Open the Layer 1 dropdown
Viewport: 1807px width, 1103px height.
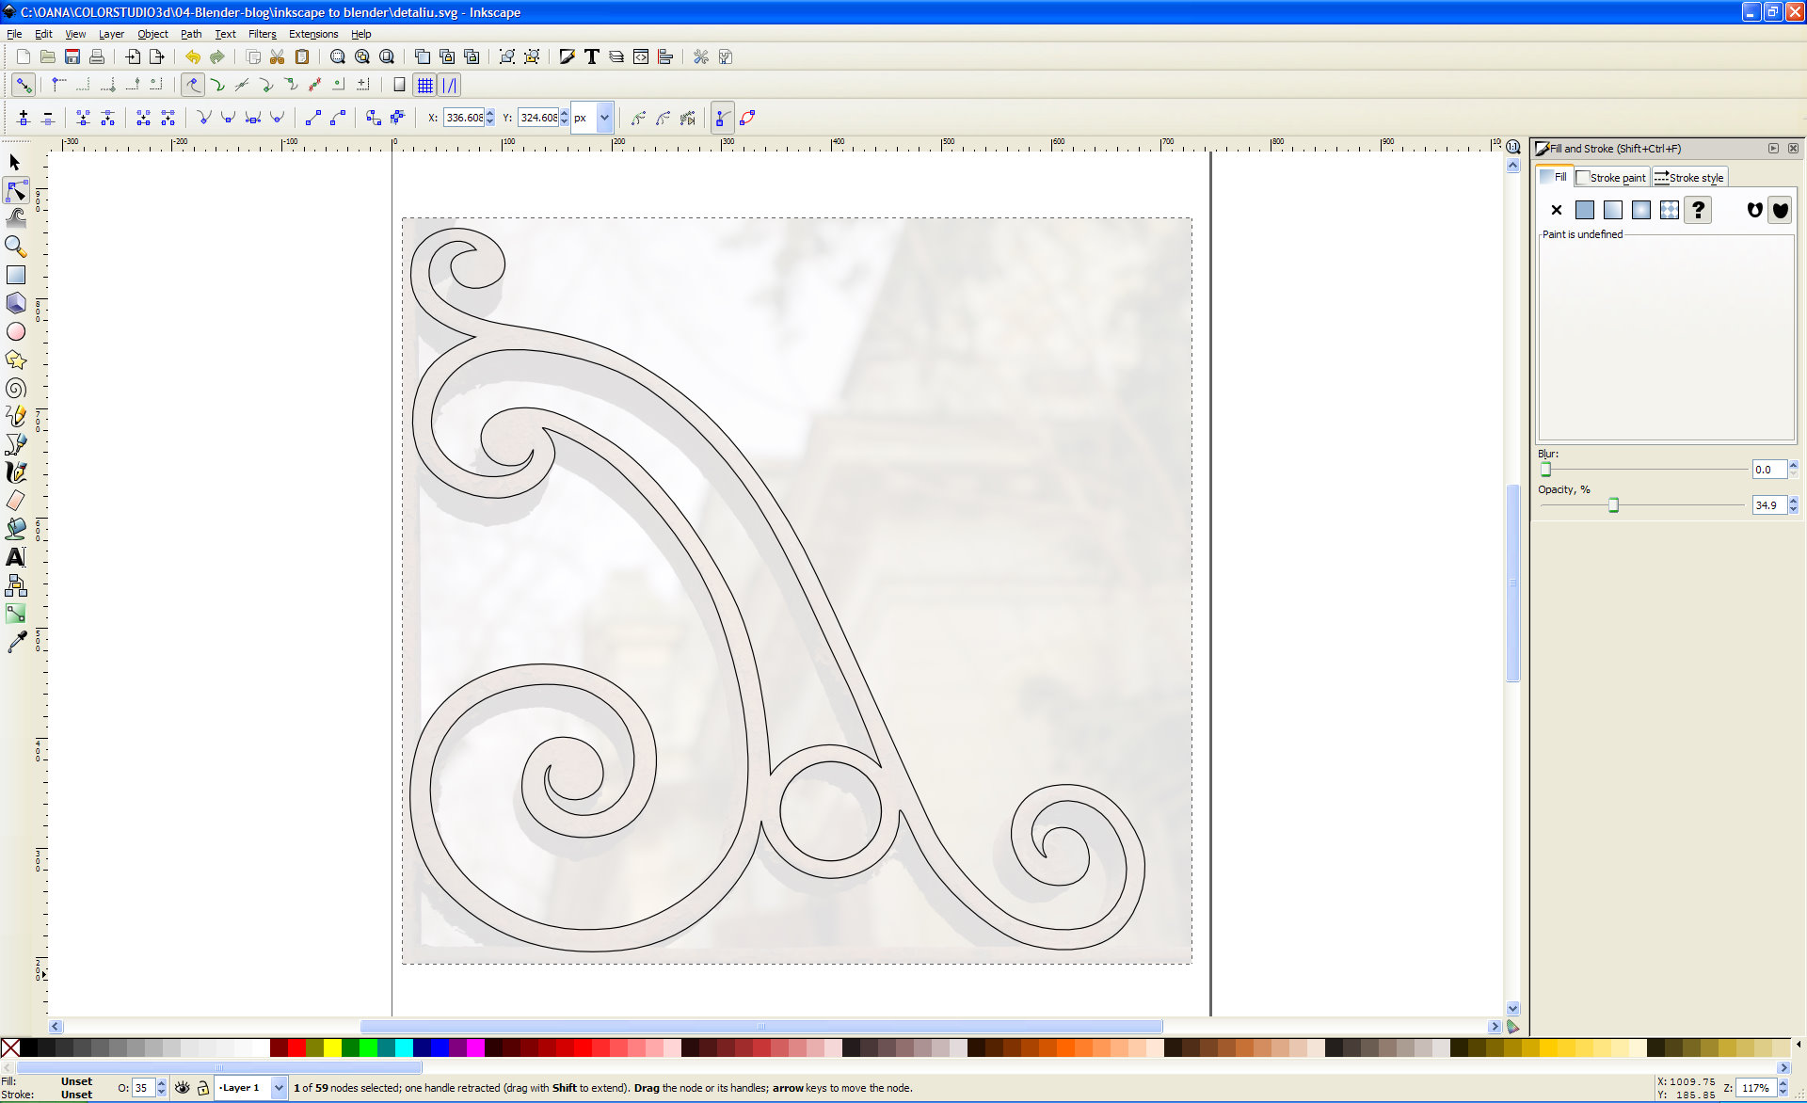pyautogui.click(x=279, y=1087)
